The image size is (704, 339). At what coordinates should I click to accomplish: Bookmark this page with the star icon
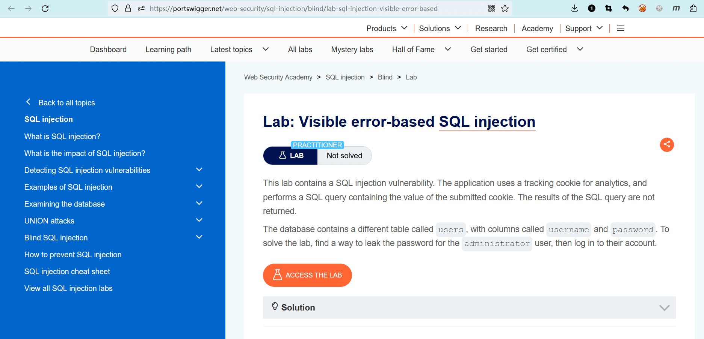505,8
